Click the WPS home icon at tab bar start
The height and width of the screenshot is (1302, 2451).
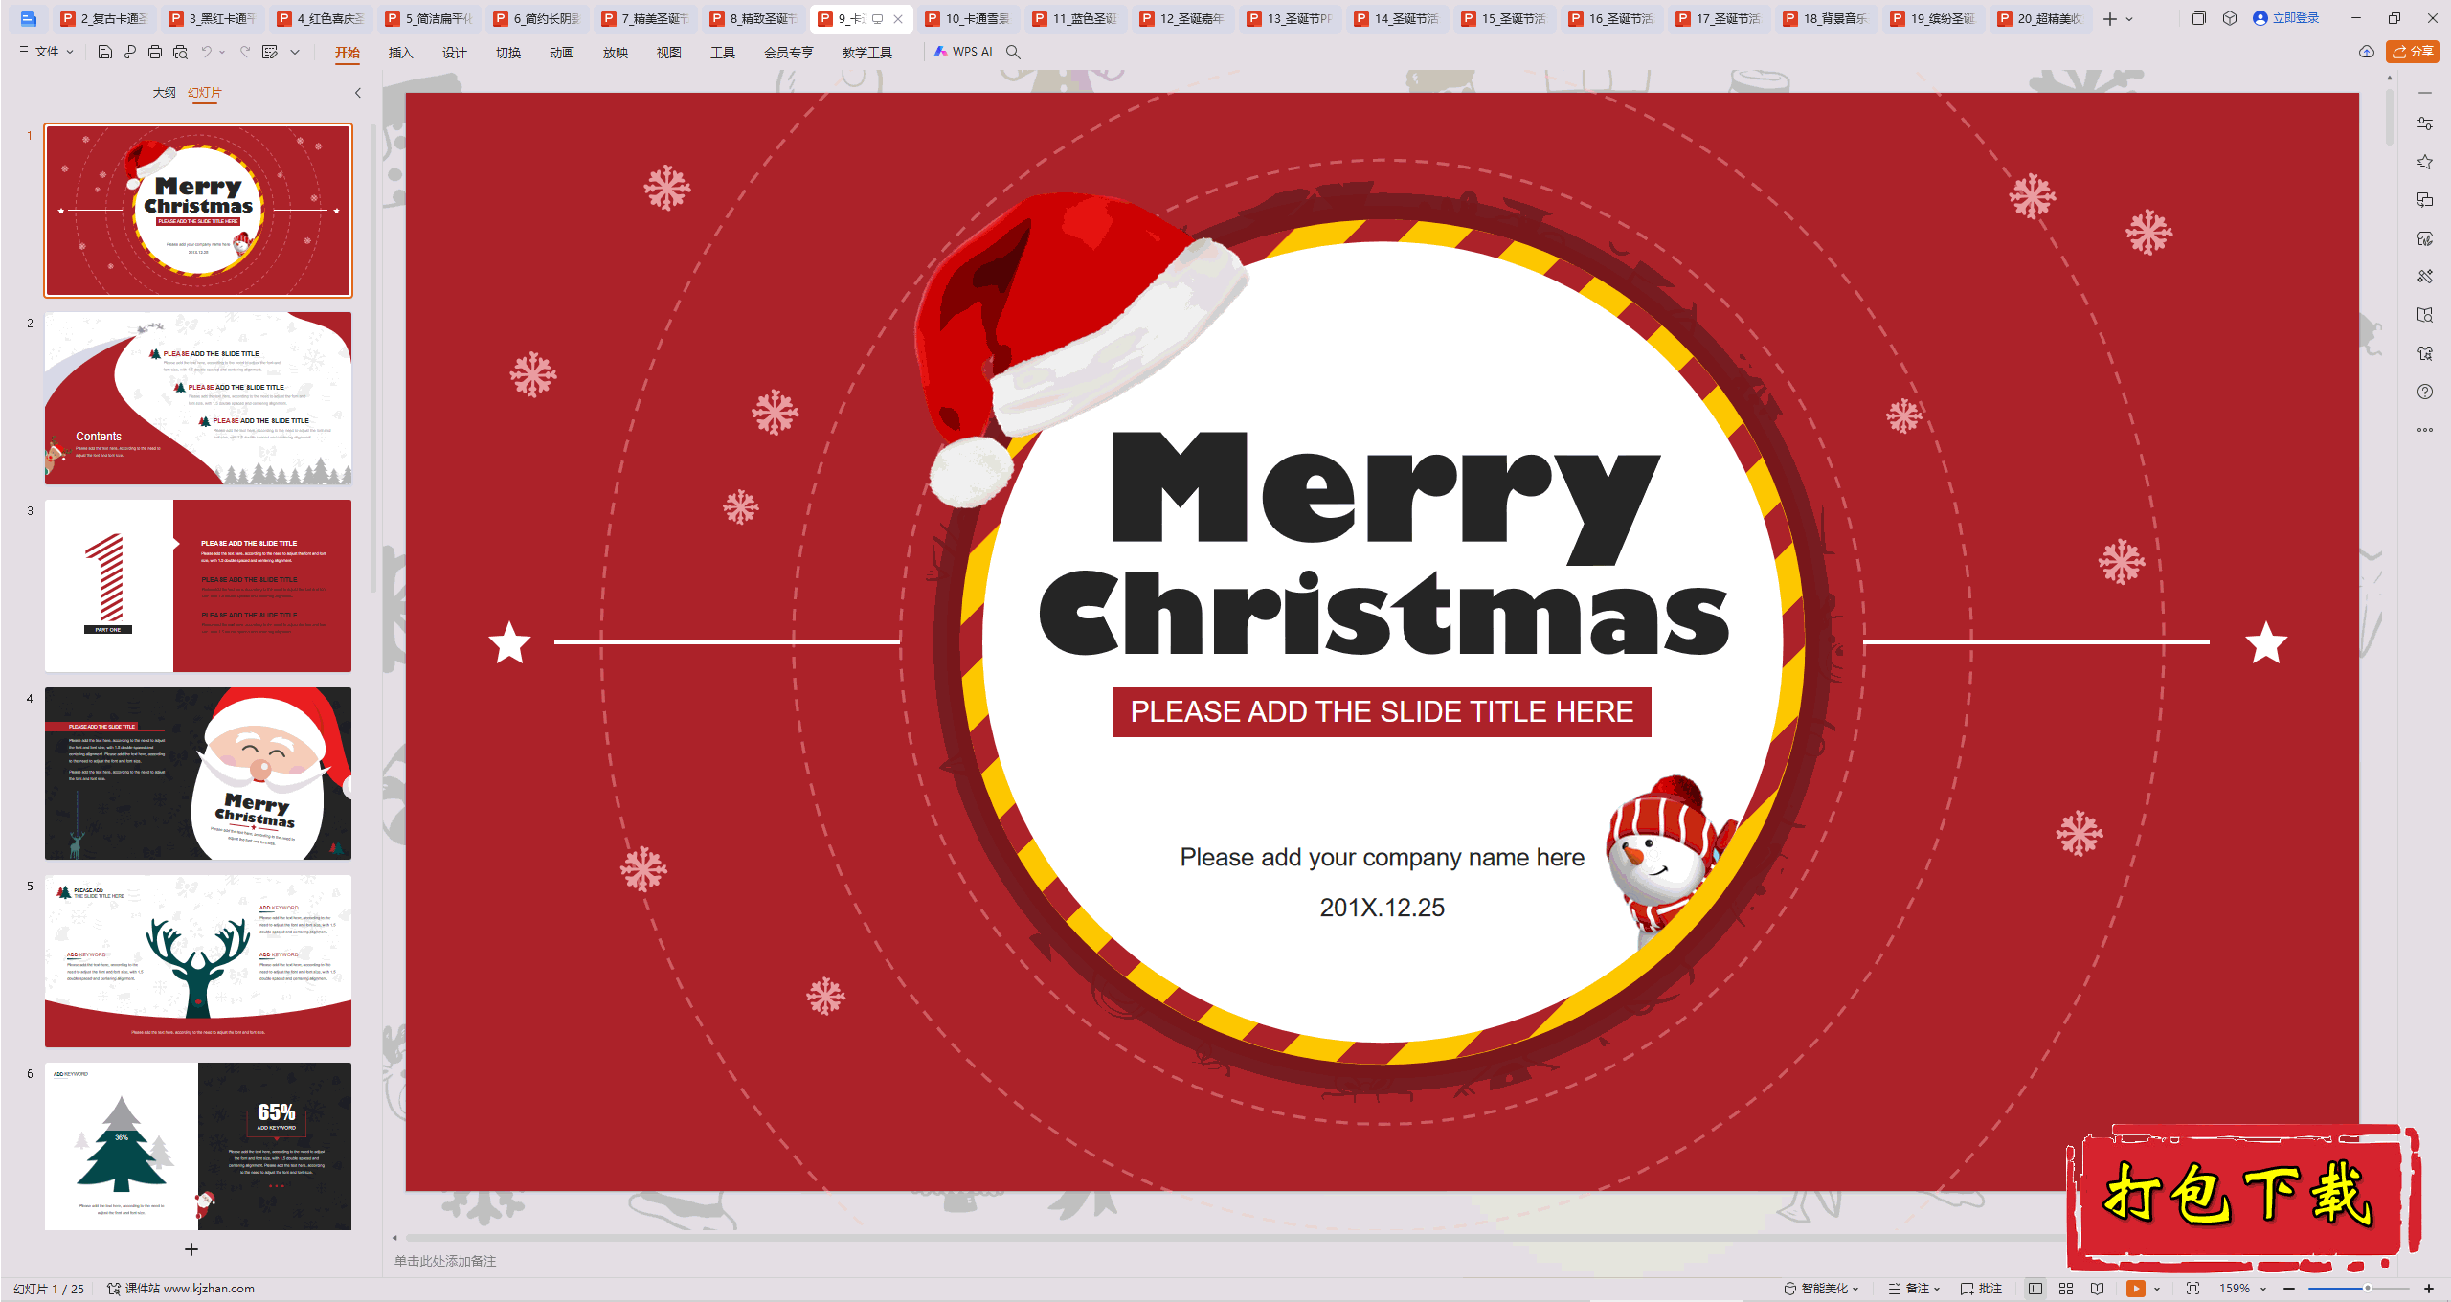pos(28,18)
